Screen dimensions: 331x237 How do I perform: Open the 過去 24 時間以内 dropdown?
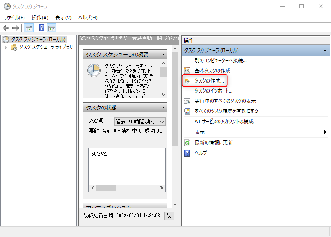click(x=140, y=122)
